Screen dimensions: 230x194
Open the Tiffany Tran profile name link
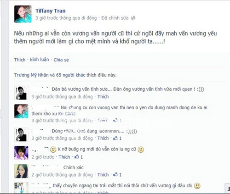pyautogui.click(x=51, y=11)
